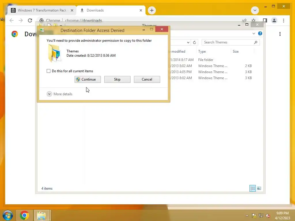Open Chrome profile avatar
The image size is (295, 221).
pyautogui.click(x=274, y=20)
